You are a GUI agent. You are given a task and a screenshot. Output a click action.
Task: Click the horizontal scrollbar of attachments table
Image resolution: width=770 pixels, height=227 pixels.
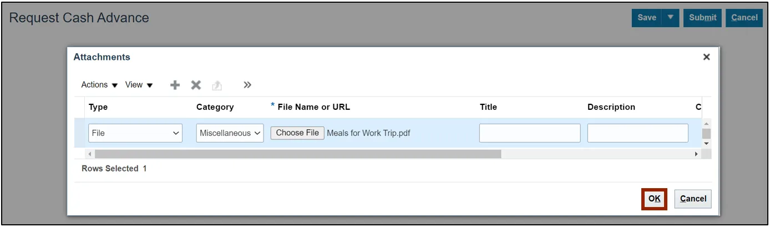coord(298,154)
